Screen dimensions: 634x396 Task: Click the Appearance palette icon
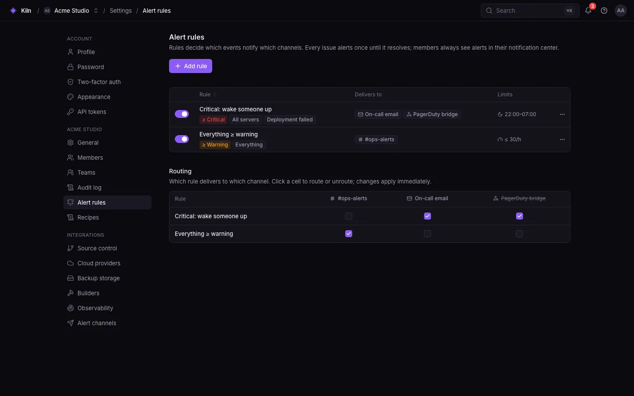pyautogui.click(x=70, y=97)
